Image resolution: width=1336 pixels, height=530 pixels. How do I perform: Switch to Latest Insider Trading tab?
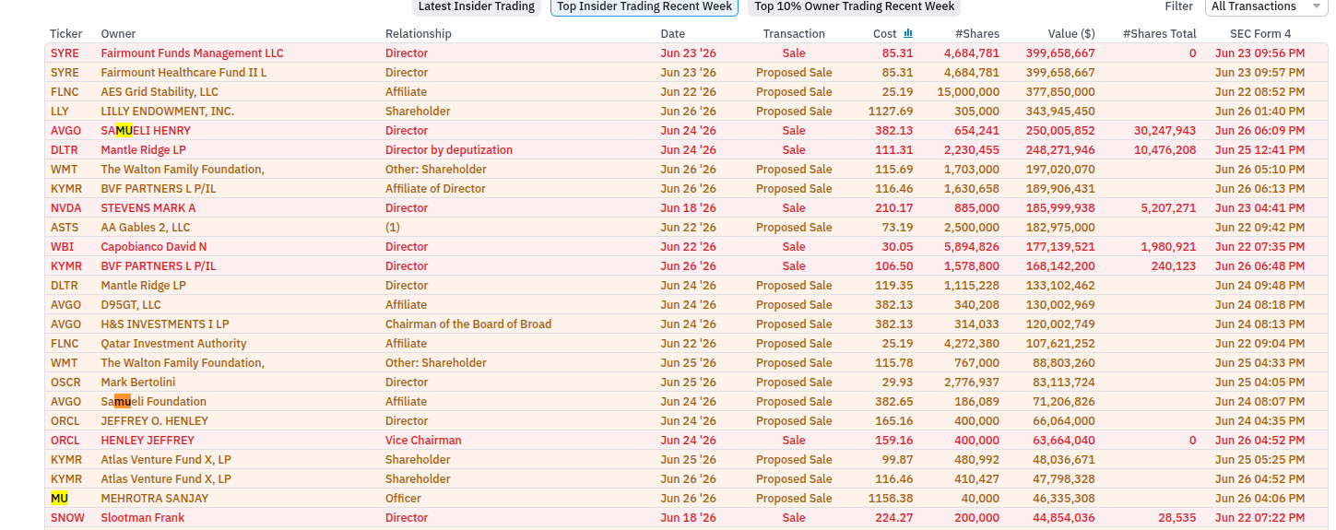[477, 6]
